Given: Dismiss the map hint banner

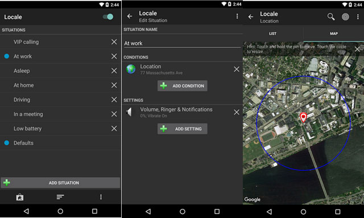Looking at the screenshot, I should click(357, 49).
